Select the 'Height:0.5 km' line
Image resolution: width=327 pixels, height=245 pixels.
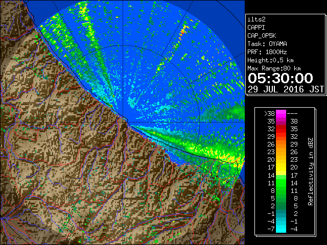click(270, 60)
